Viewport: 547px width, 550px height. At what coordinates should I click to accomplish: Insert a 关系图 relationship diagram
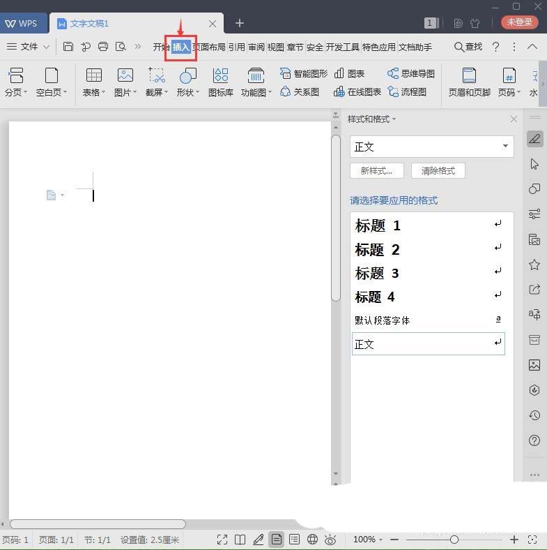(x=300, y=92)
